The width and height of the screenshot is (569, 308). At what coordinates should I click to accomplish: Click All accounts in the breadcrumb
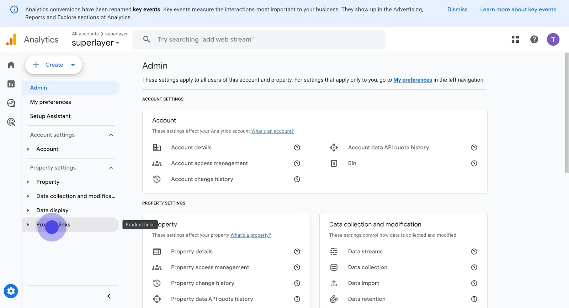point(85,34)
